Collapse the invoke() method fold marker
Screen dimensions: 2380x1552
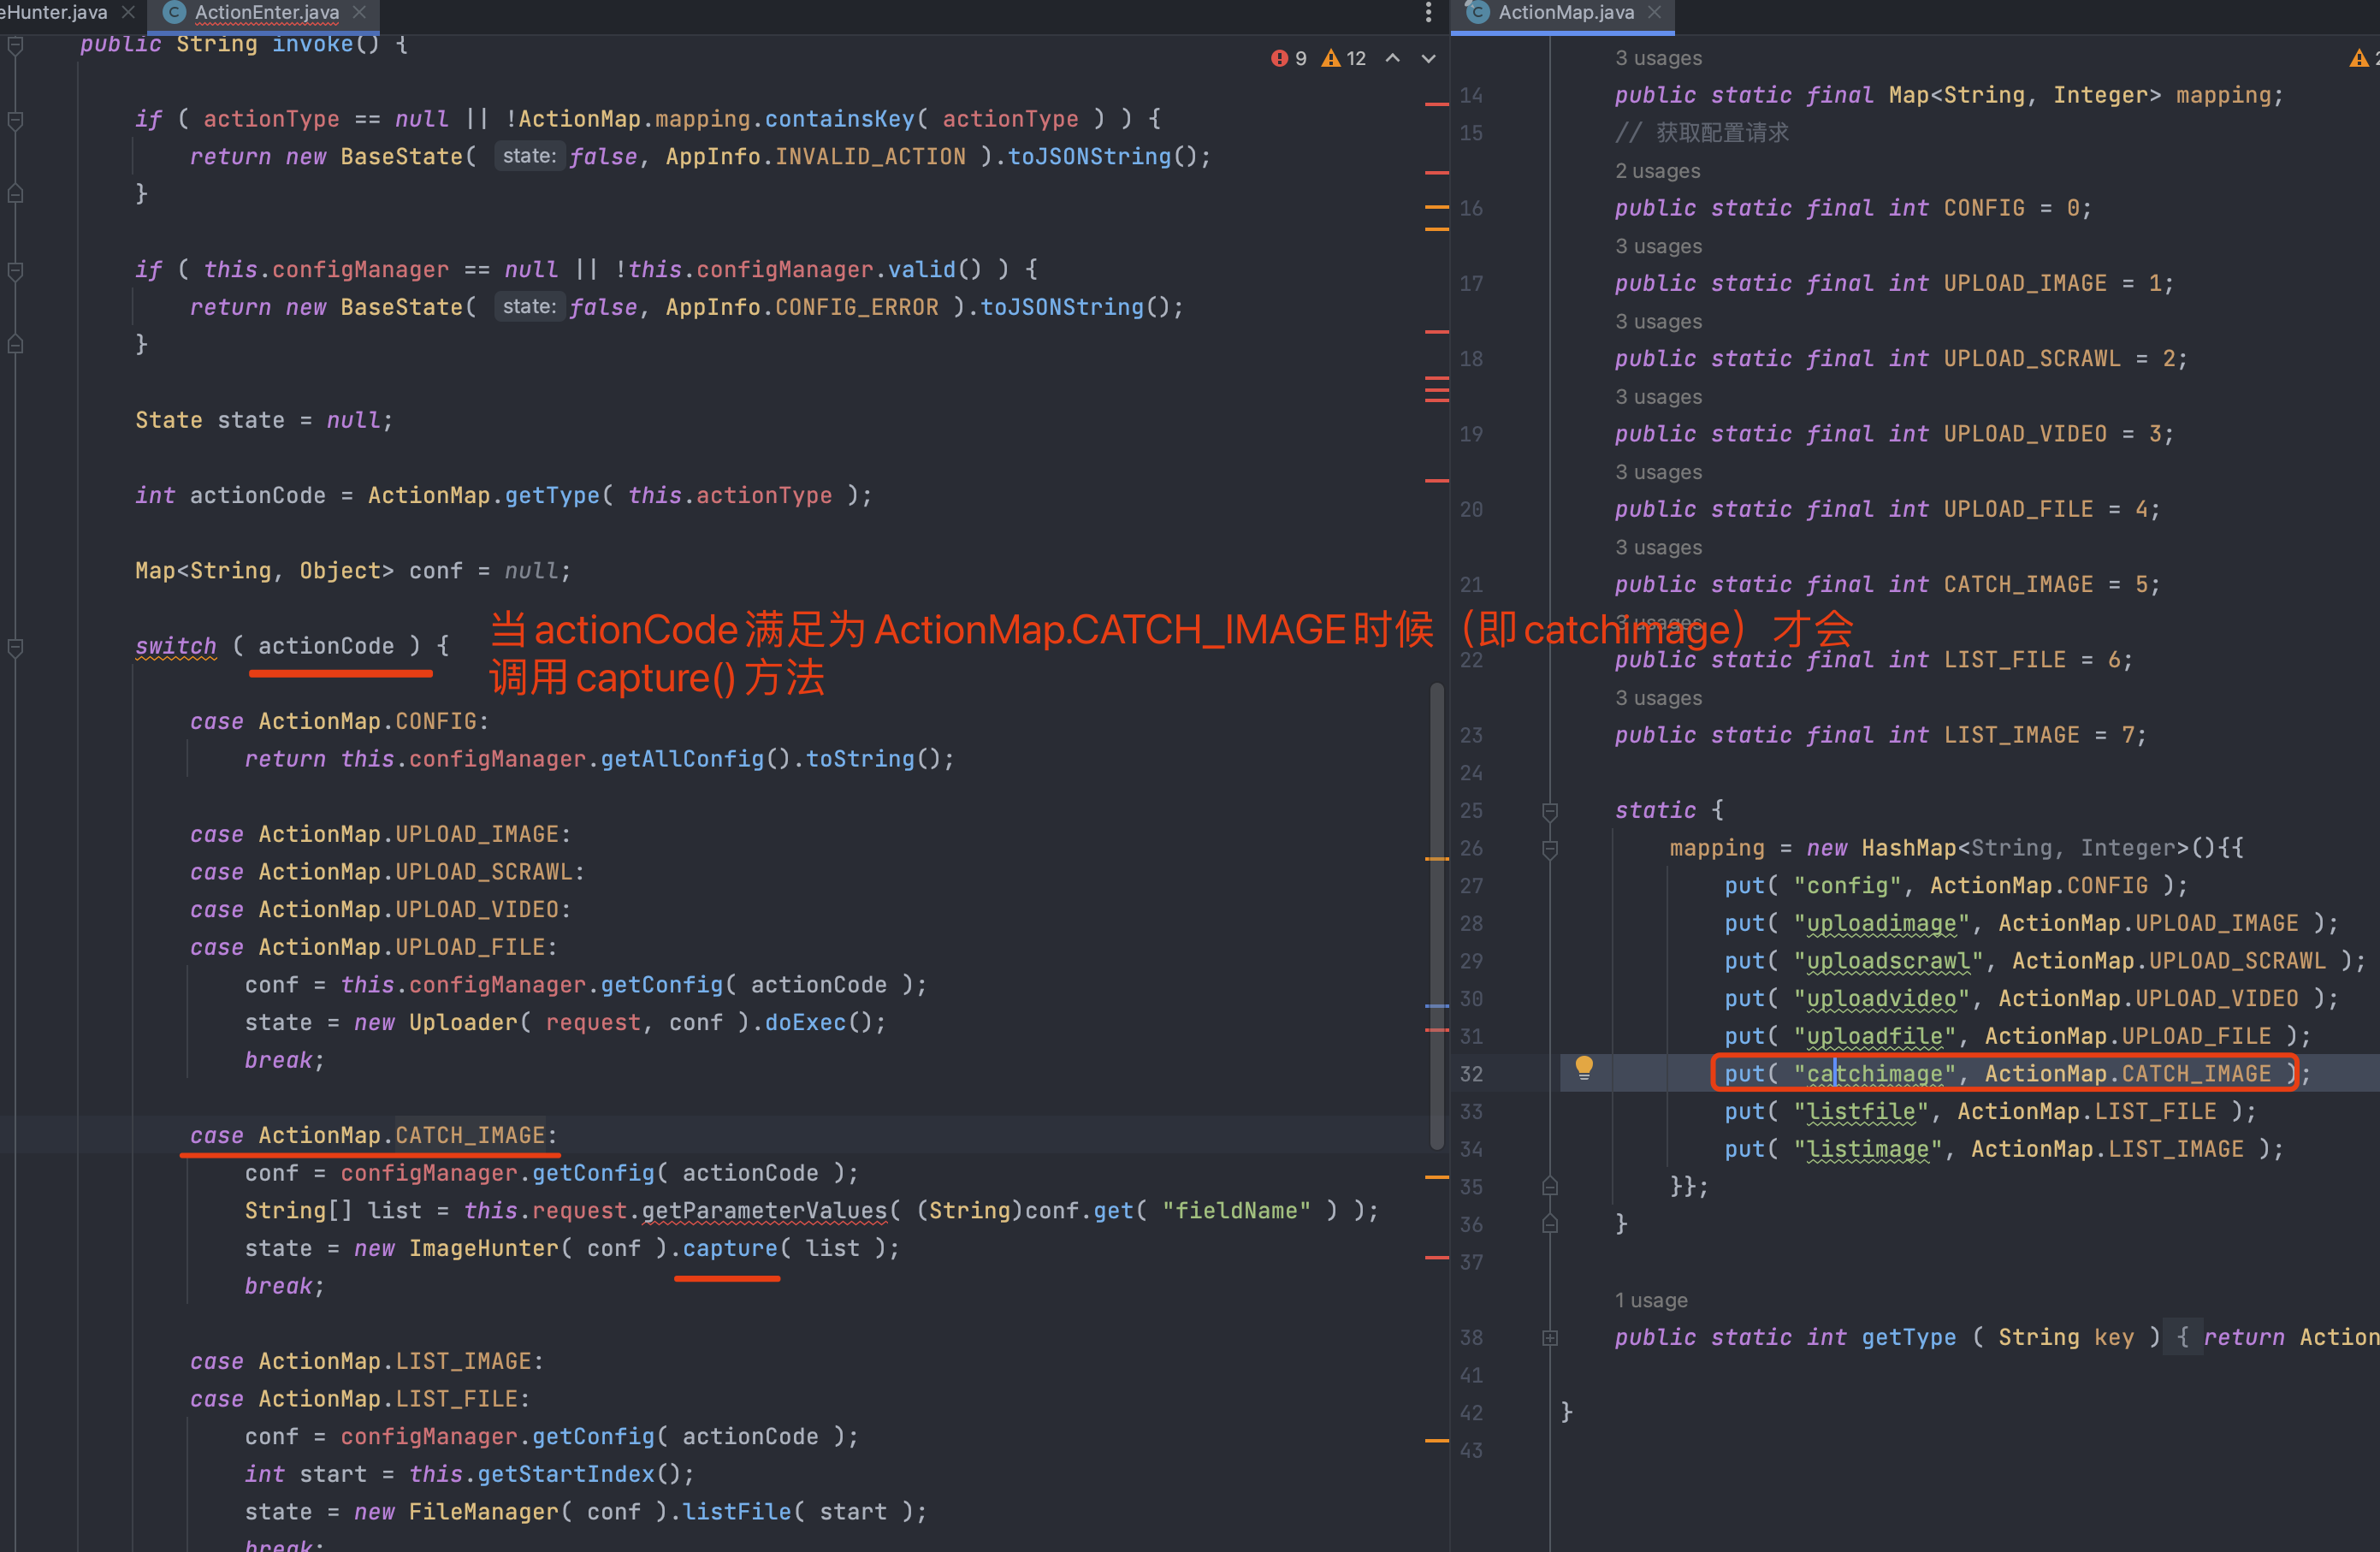[15, 44]
